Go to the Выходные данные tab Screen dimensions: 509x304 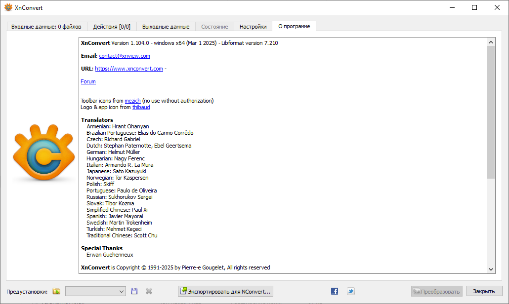click(x=166, y=27)
